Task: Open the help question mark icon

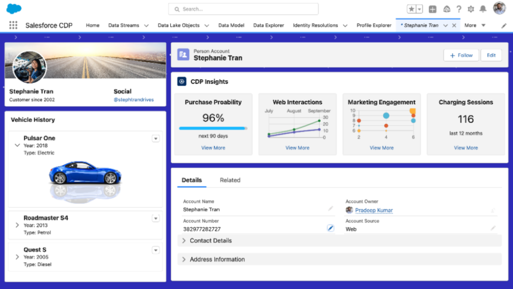Action: tap(459, 9)
